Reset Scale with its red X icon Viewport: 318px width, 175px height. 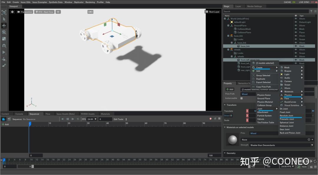[x=247, y=120]
